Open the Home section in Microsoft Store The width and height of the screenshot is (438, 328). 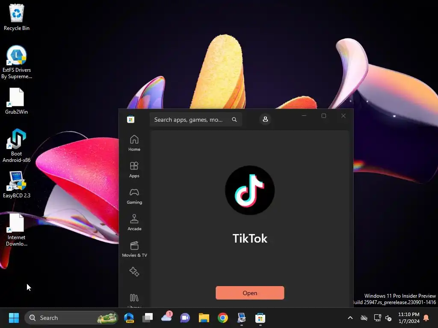(134, 143)
